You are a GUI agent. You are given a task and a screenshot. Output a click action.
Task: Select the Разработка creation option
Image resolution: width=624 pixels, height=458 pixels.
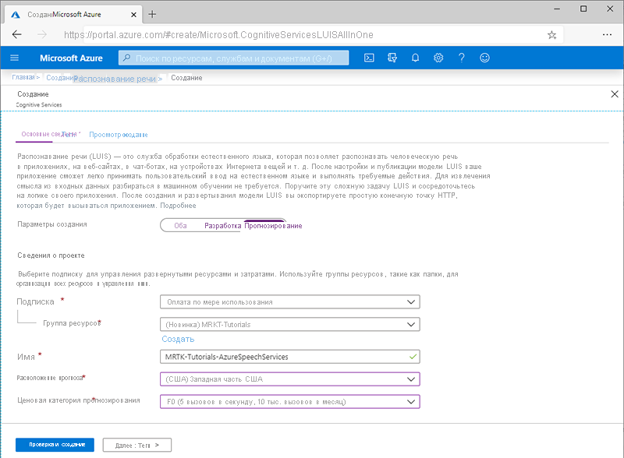click(x=222, y=225)
